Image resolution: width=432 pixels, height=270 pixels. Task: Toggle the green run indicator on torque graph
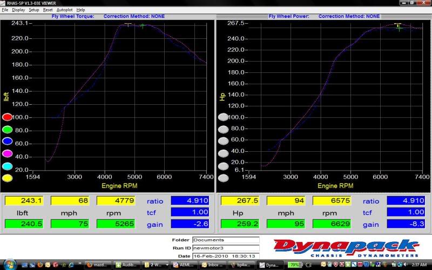point(8,129)
